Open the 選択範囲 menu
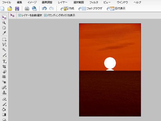Screen dimensions: 161x121 [x=78, y=2]
